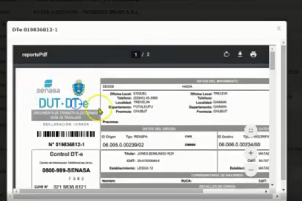This screenshot has width=302, height=201.
Task: Click the 0800-999-SENASA phone text
Action: tap(66, 170)
